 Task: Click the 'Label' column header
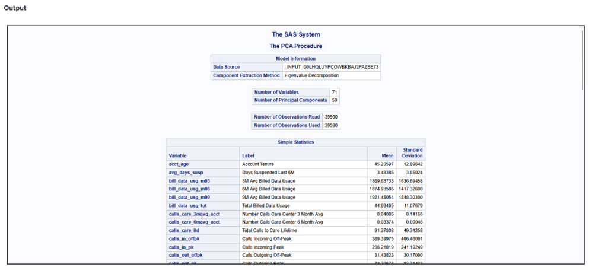248,155
